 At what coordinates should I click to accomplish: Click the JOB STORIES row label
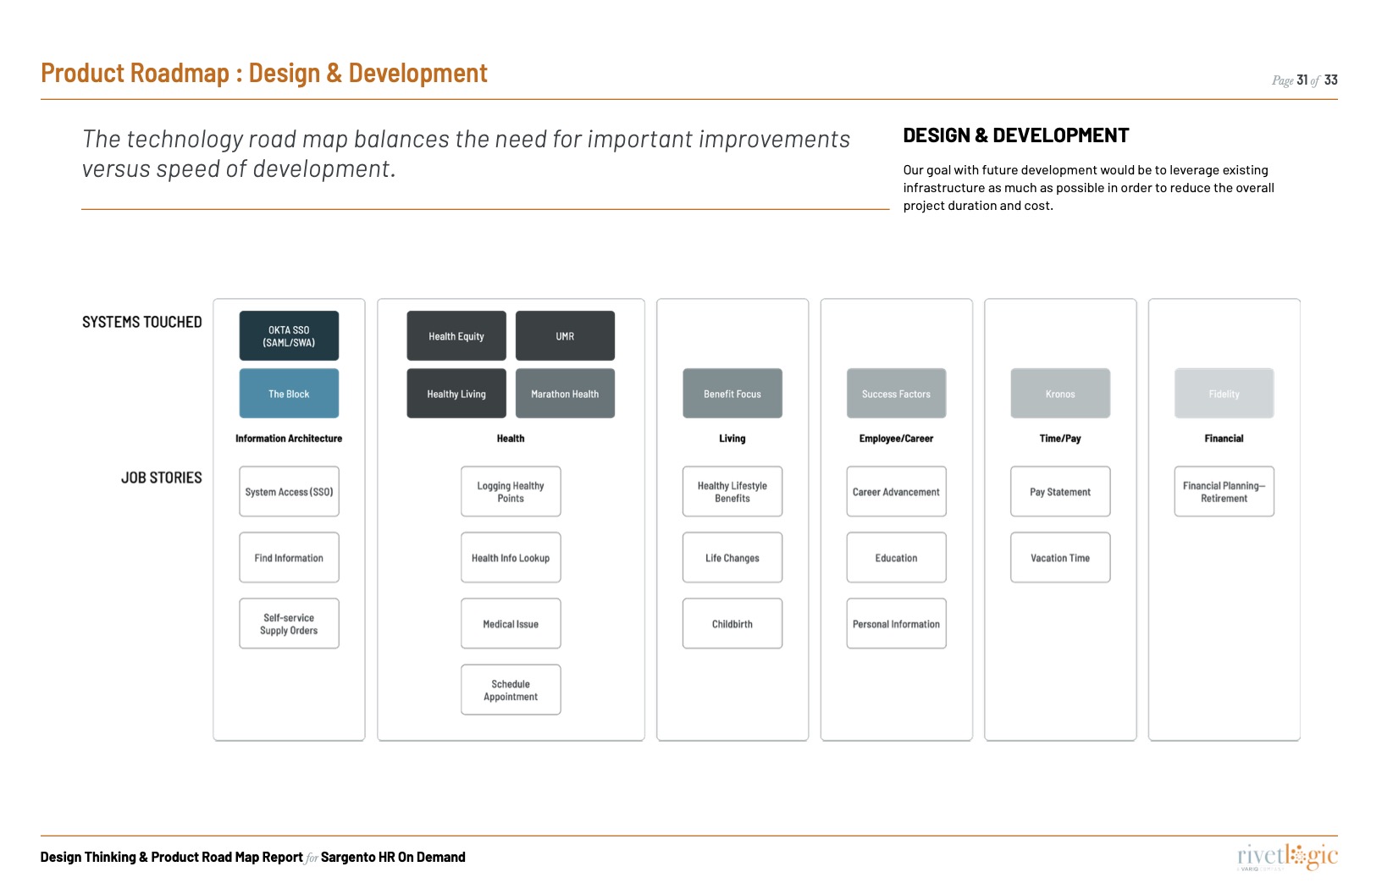(x=162, y=477)
